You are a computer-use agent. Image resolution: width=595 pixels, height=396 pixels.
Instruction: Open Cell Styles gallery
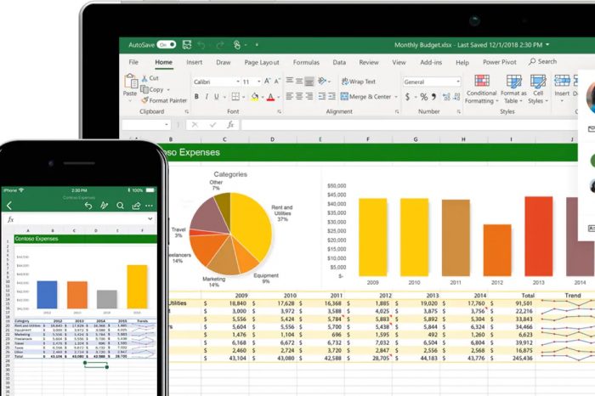pos(538,89)
